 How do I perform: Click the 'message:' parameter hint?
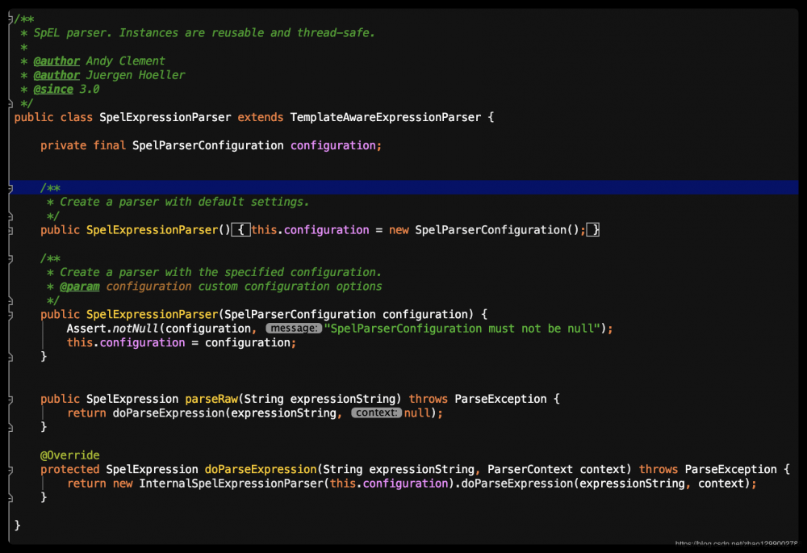pos(293,329)
